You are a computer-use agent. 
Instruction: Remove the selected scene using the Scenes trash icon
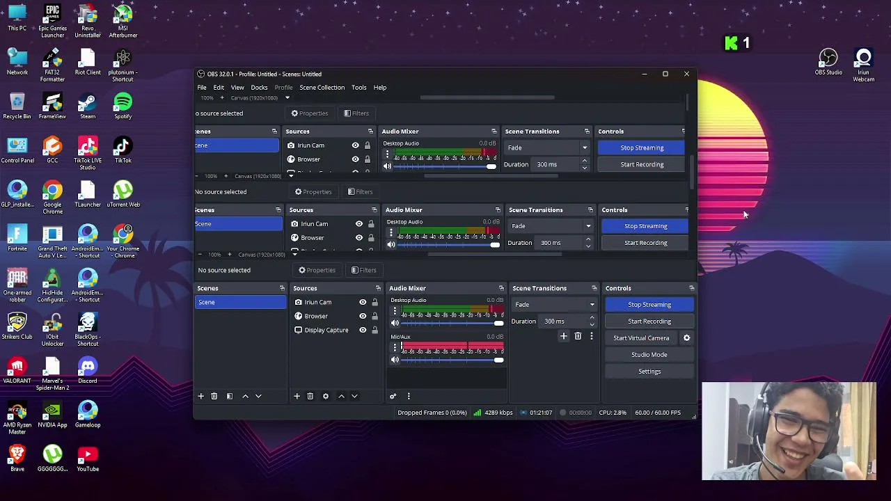(214, 396)
